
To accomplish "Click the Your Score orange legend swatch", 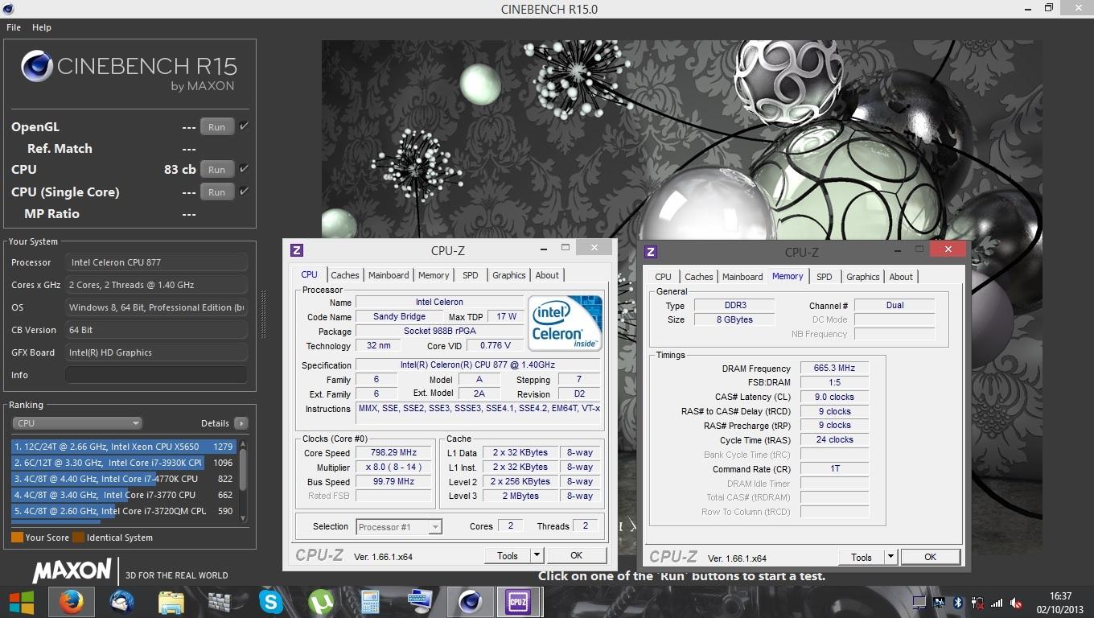I will coord(17,538).
